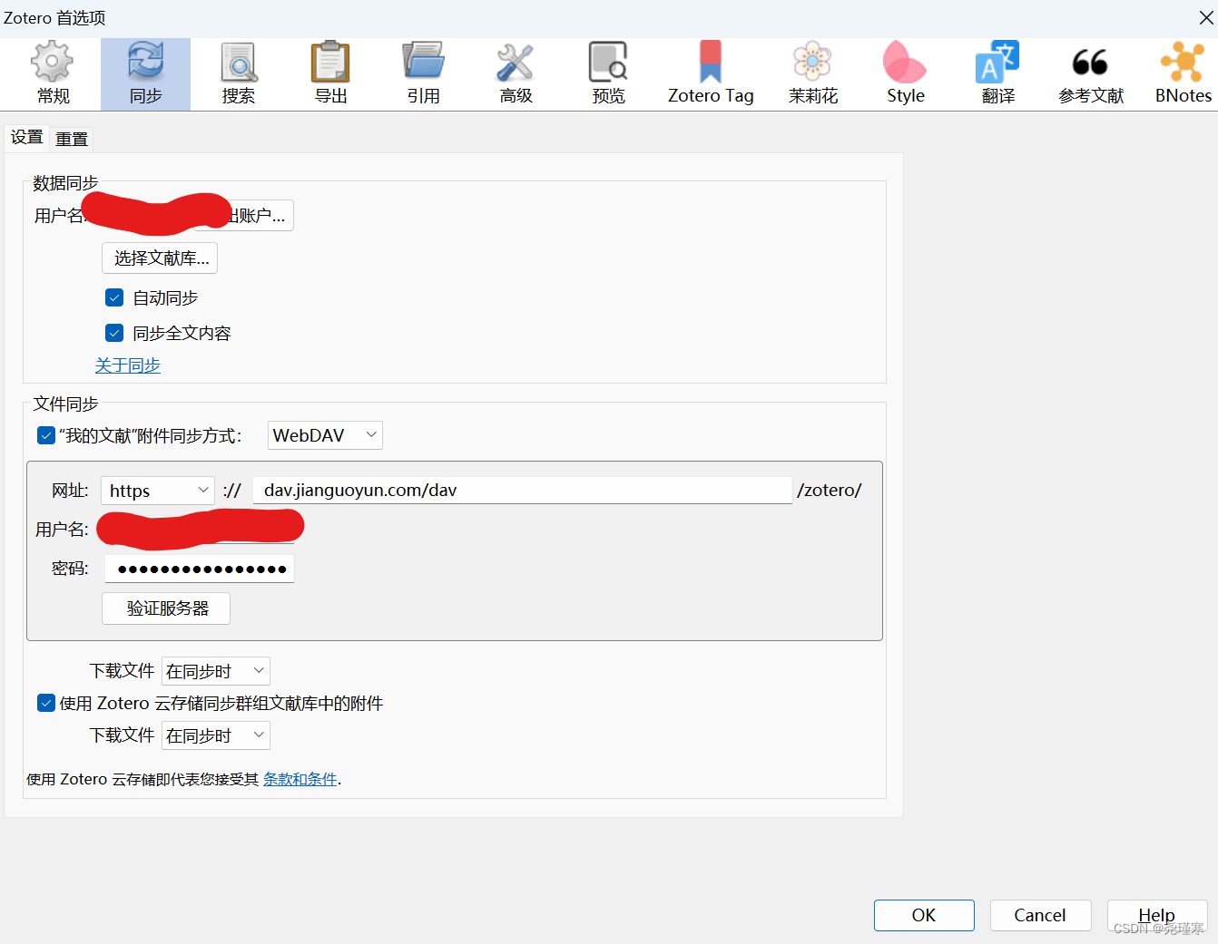Click the OK button
This screenshot has height=944, width=1218.
pyautogui.click(x=924, y=915)
